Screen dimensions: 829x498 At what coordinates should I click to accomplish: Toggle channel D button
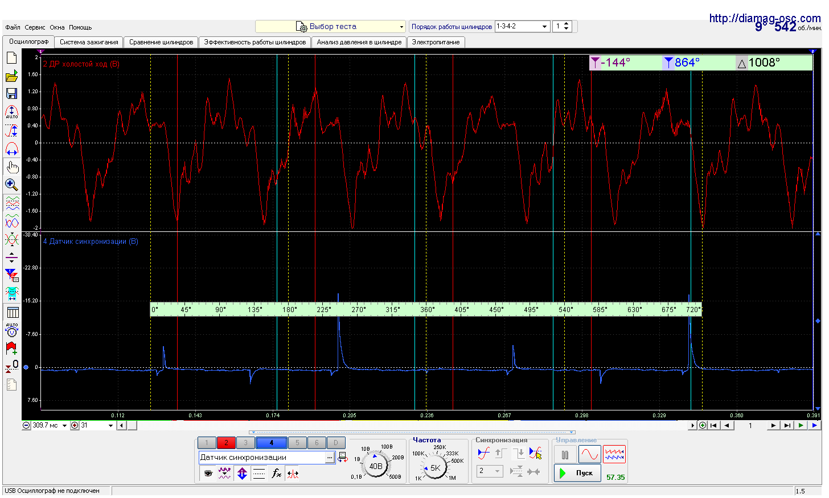tap(336, 443)
